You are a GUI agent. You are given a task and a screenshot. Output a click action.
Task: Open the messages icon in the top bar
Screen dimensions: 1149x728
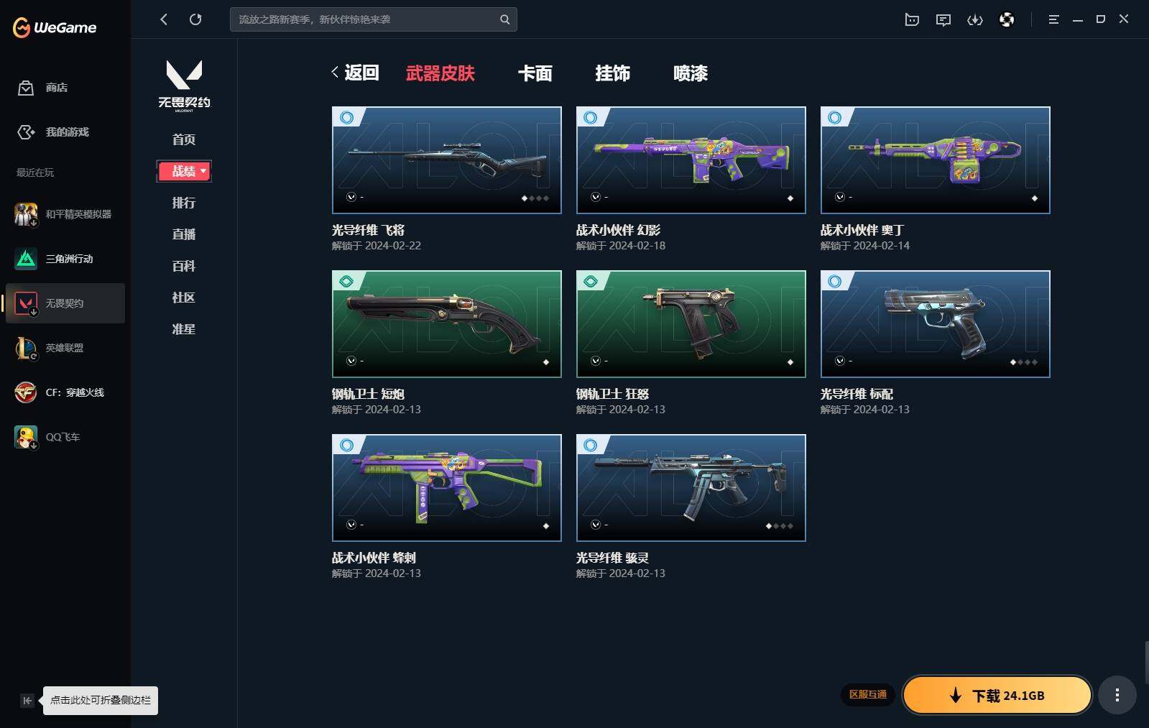[x=943, y=19]
